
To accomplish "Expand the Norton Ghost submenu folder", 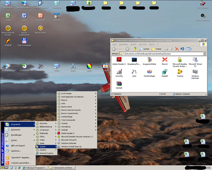I will coord(77,107).
